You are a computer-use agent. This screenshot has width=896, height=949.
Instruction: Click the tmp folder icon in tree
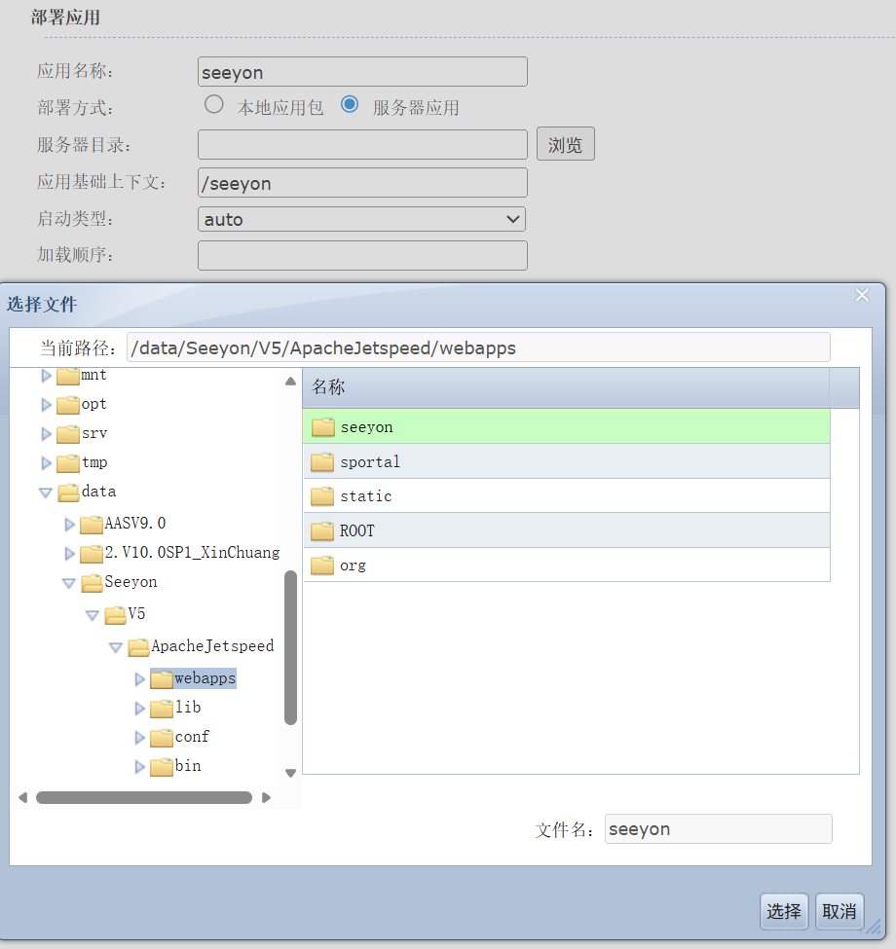click(68, 463)
